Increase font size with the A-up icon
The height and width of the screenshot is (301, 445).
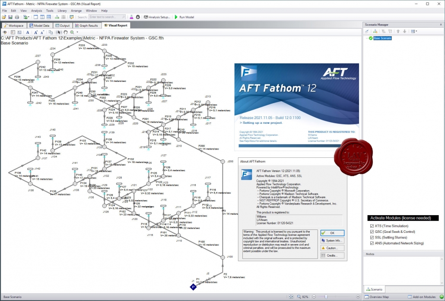36,32
